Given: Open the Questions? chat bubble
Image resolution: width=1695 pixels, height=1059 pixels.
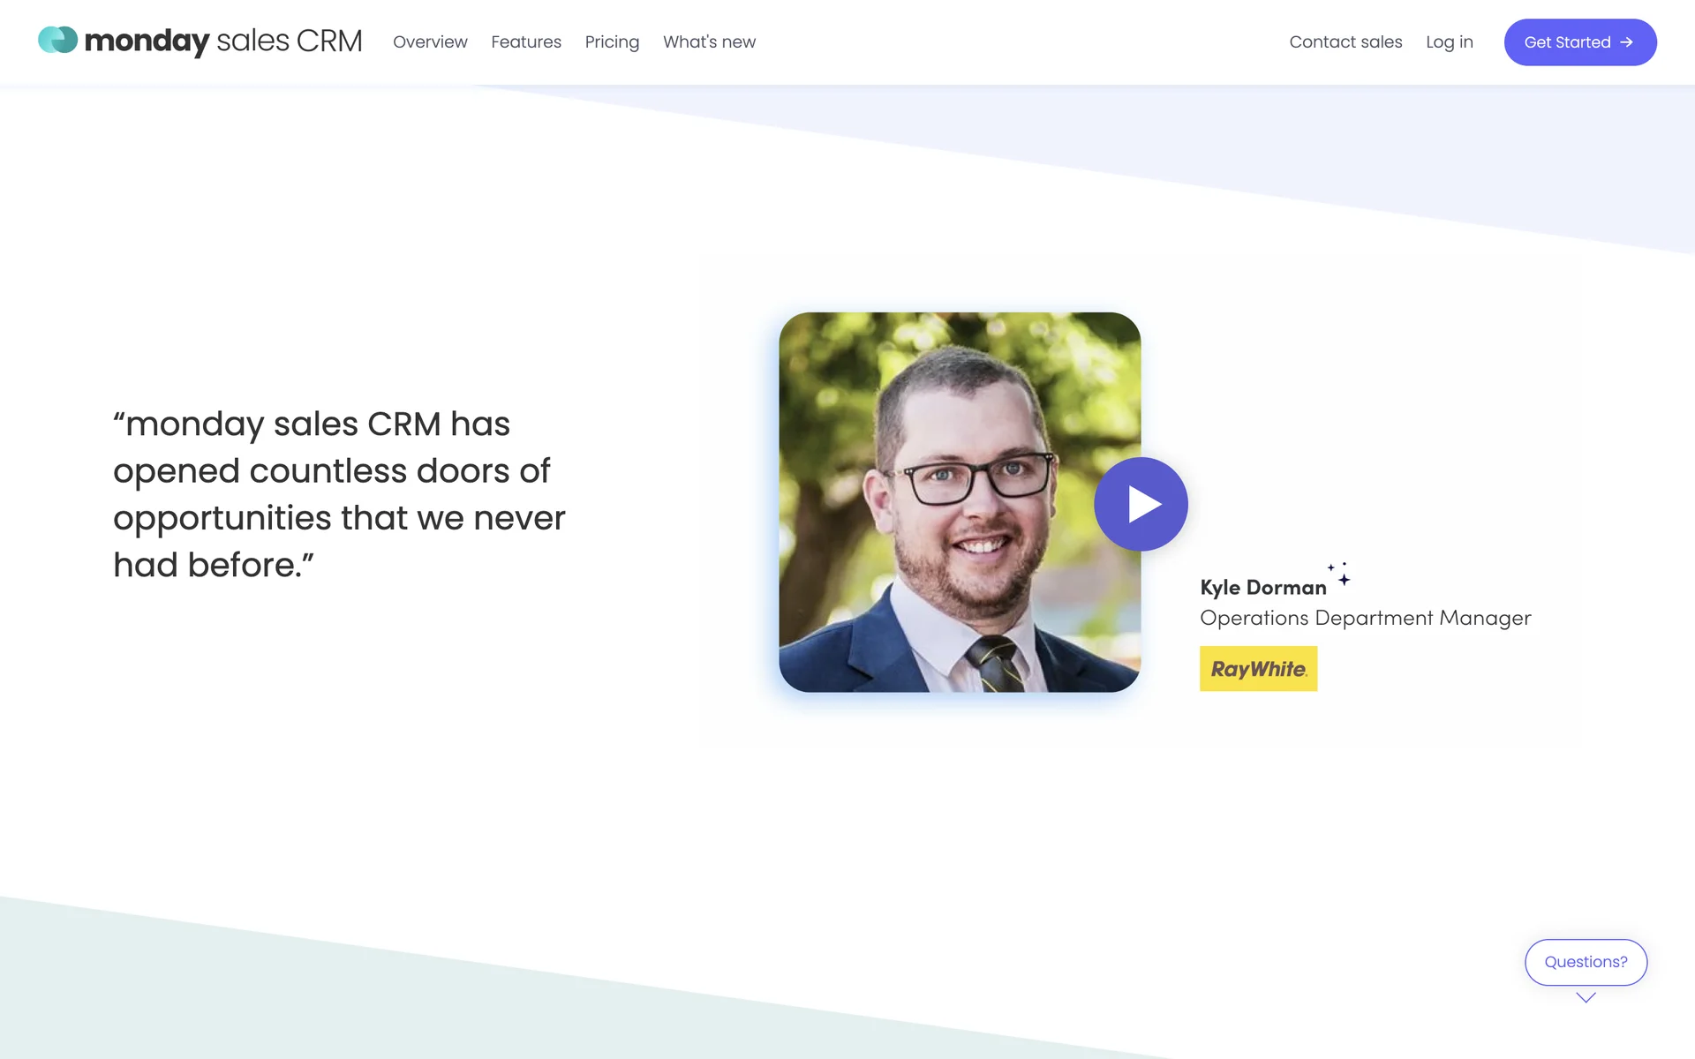Looking at the screenshot, I should point(1586,962).
